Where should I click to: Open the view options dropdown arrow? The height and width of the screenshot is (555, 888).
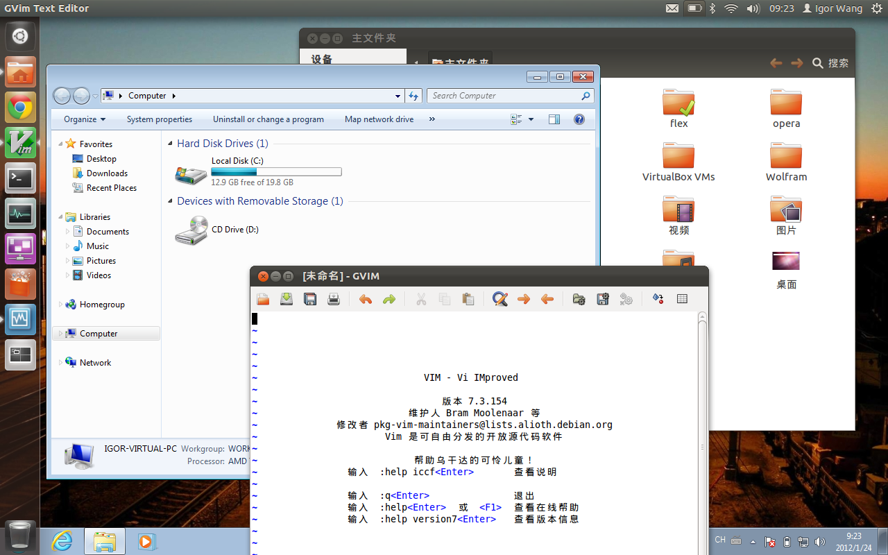(x=531, y=119)
